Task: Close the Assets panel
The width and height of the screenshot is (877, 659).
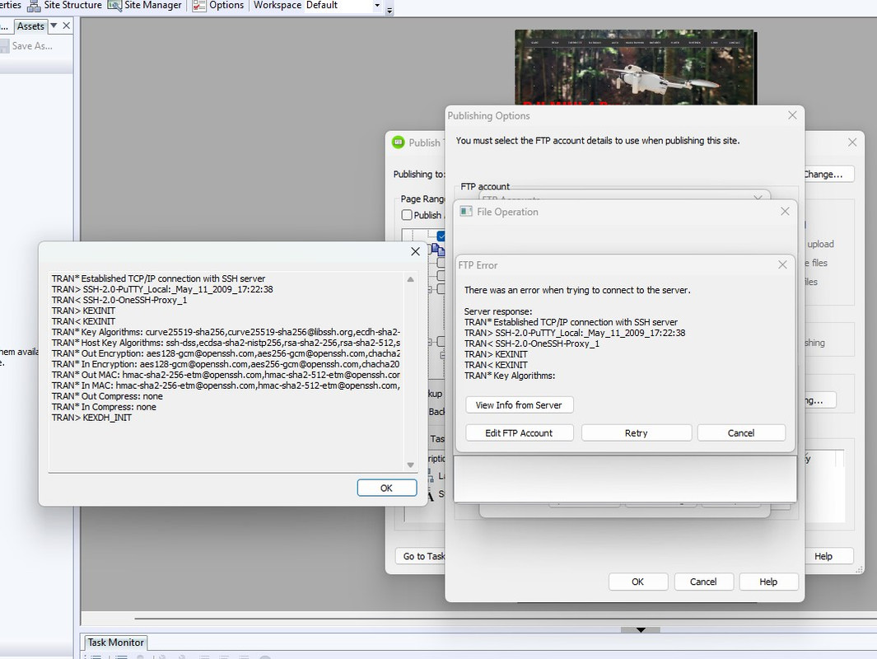Action: point(67,26)
